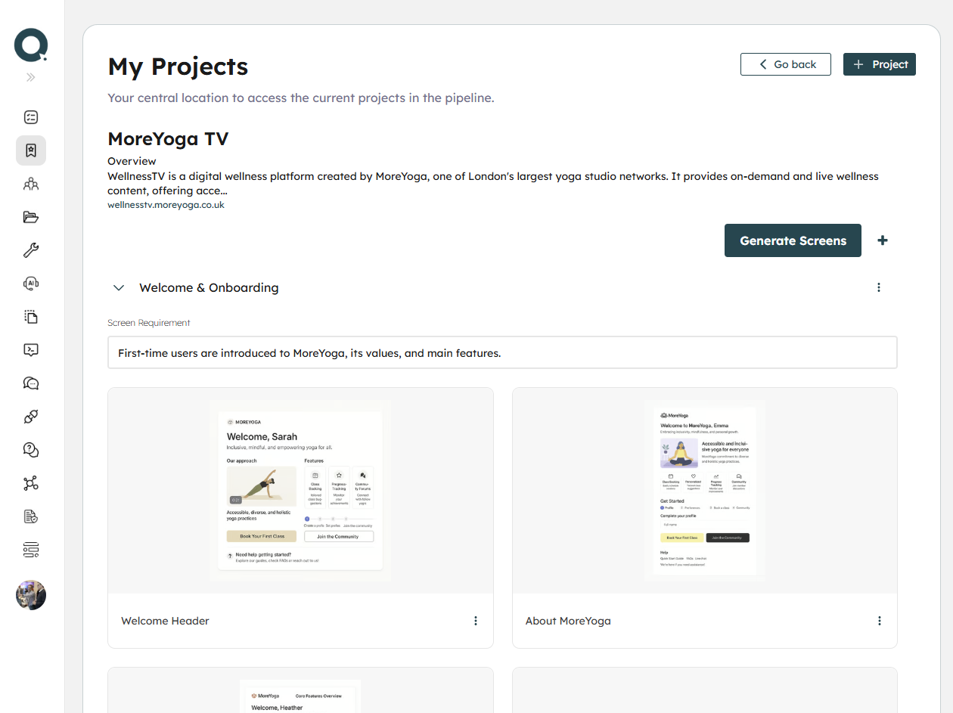Select the plug integrations icon
953x713 pixels.
pyautogui.click(x=30, y=416)
